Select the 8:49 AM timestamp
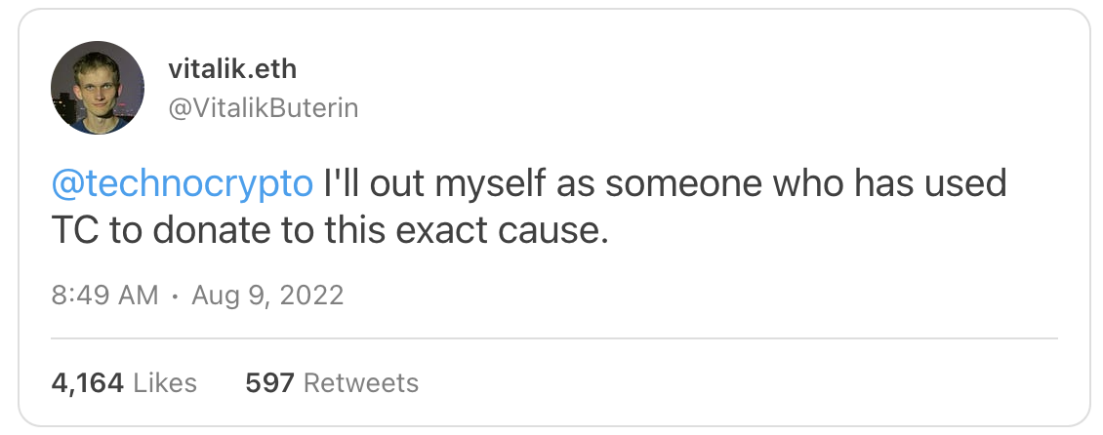The height and width of the screenshot is (435, 1103). click(x=104, y=295)
